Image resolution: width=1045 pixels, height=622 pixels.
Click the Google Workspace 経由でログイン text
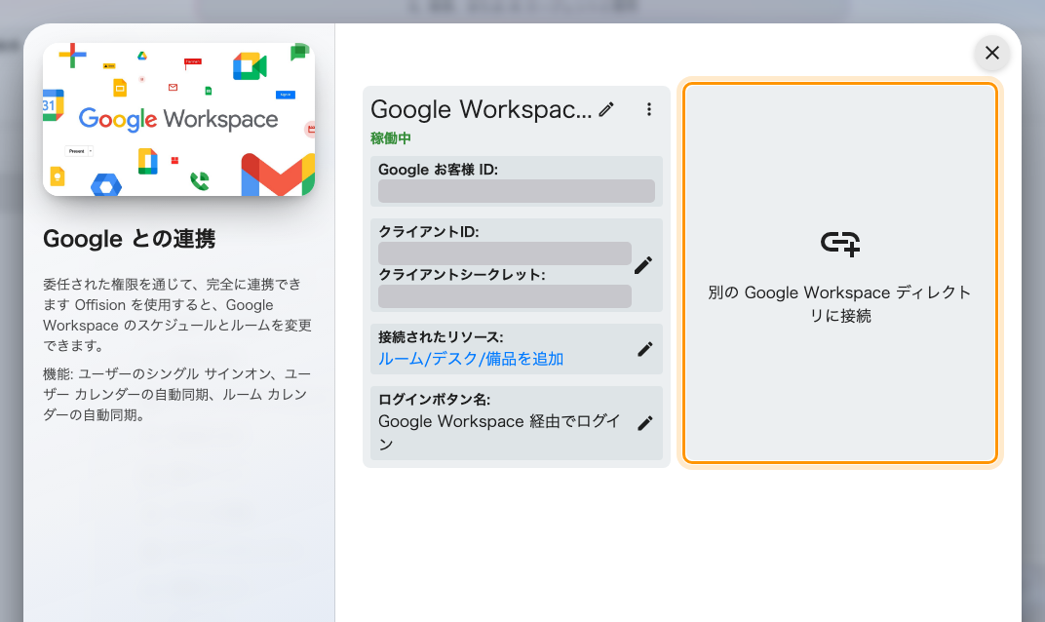(x=499, y=433)
